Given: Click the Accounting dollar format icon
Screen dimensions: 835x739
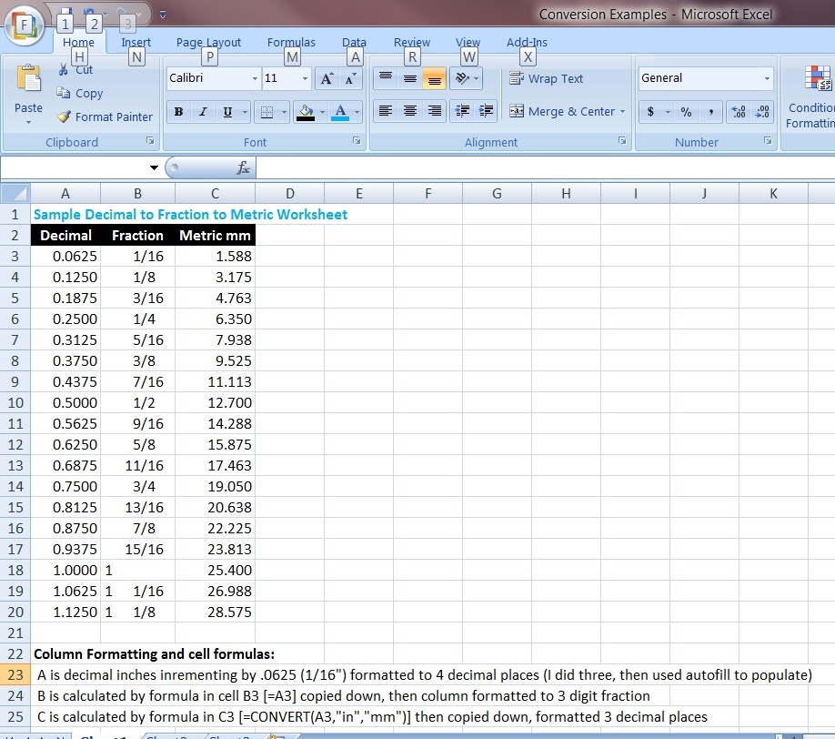Looking at the screenshot, I should click(x=650, y=112).
